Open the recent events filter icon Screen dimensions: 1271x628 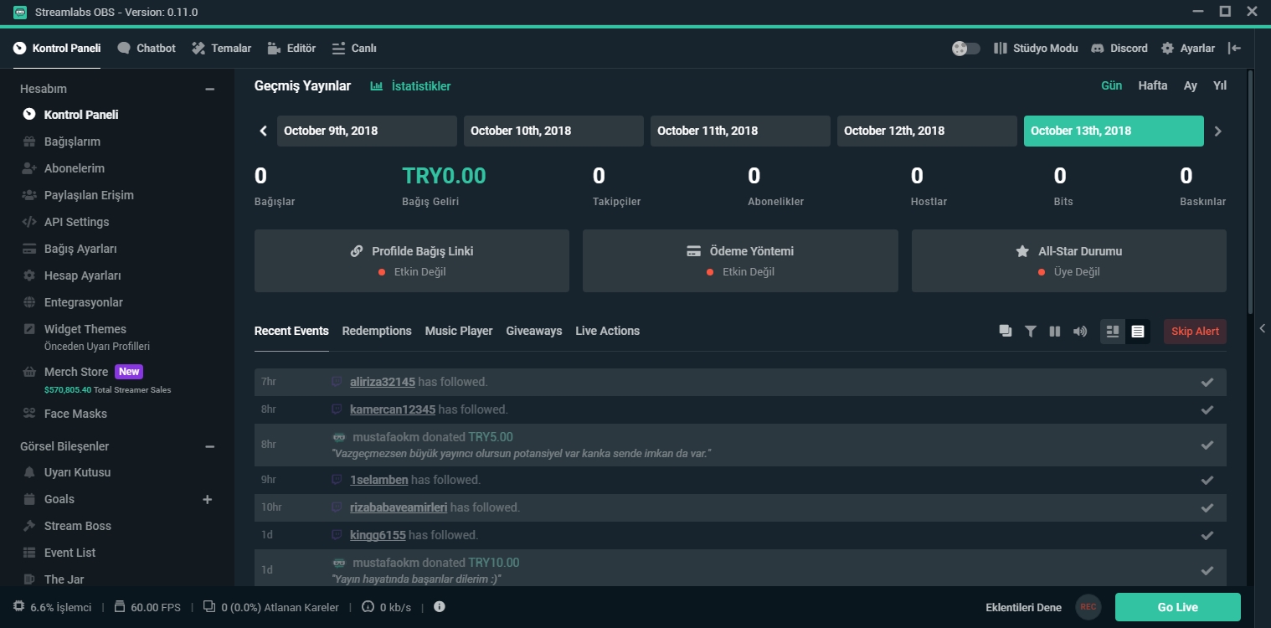(x=1030, y=332)
